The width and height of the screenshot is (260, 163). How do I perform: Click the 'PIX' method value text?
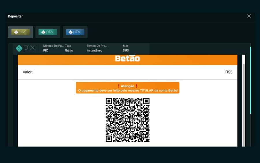[x=45, y=50]
